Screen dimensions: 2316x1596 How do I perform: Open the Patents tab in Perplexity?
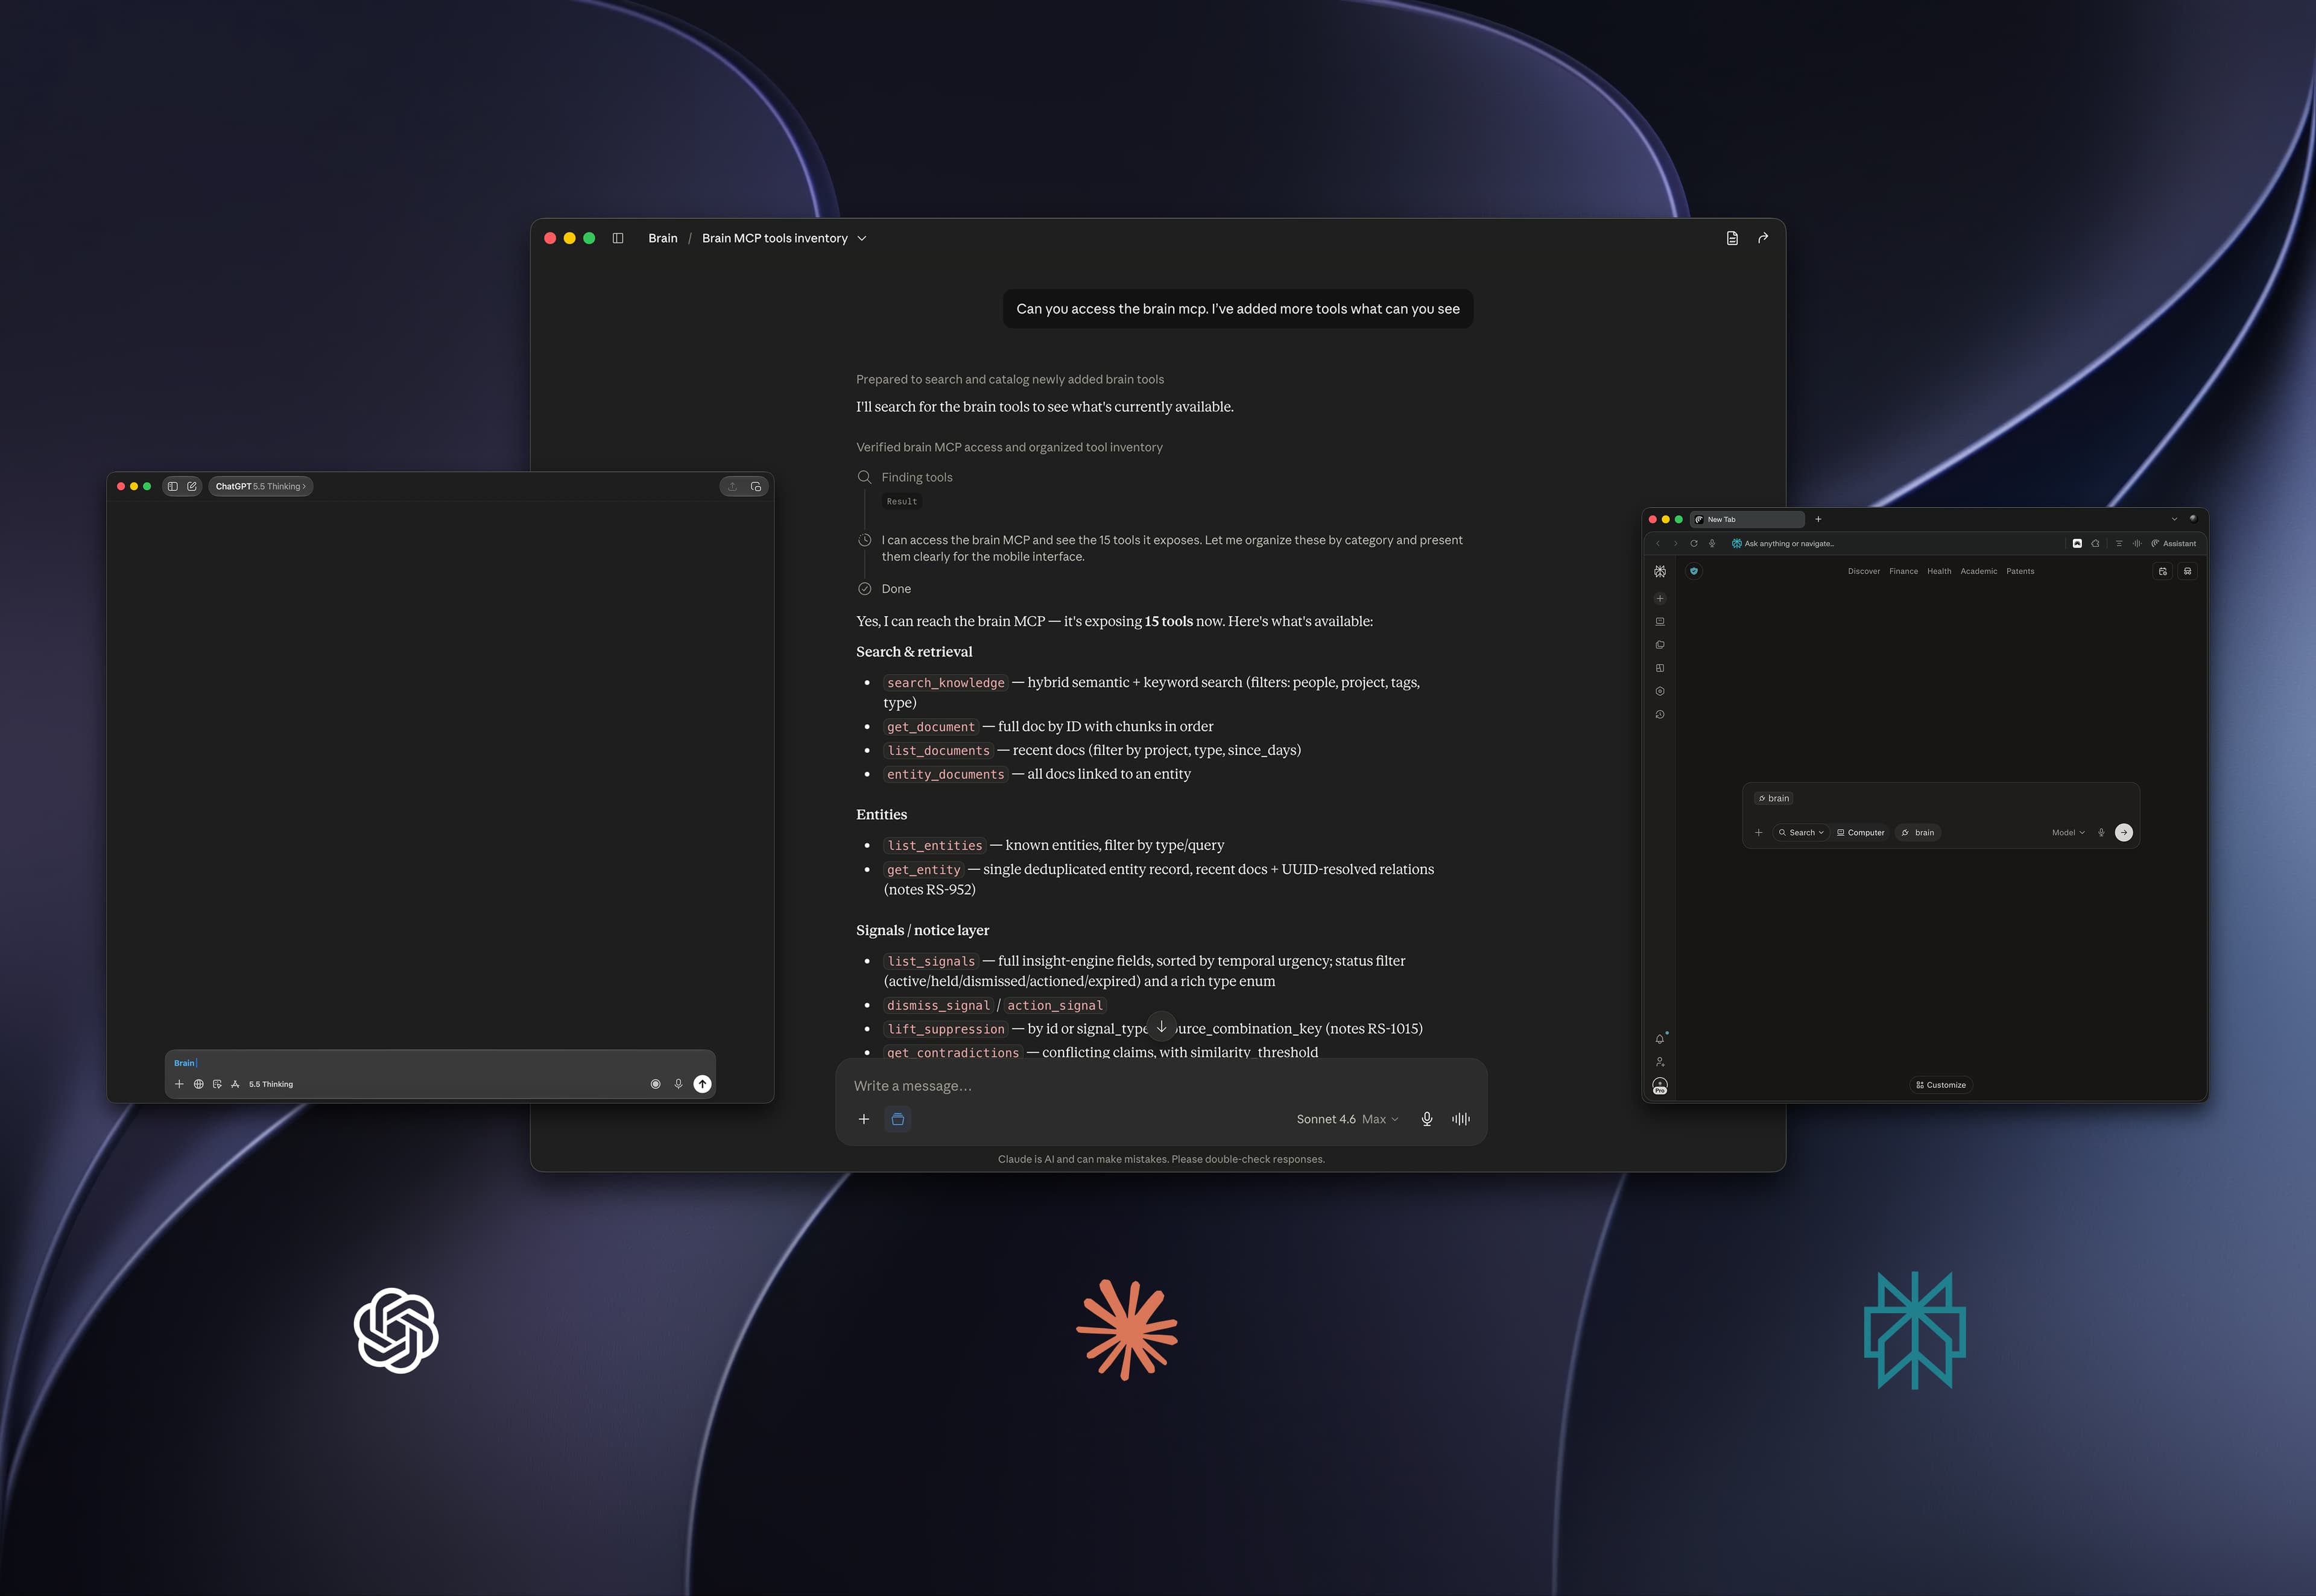pyautogui.click(x=2020, y=571)
